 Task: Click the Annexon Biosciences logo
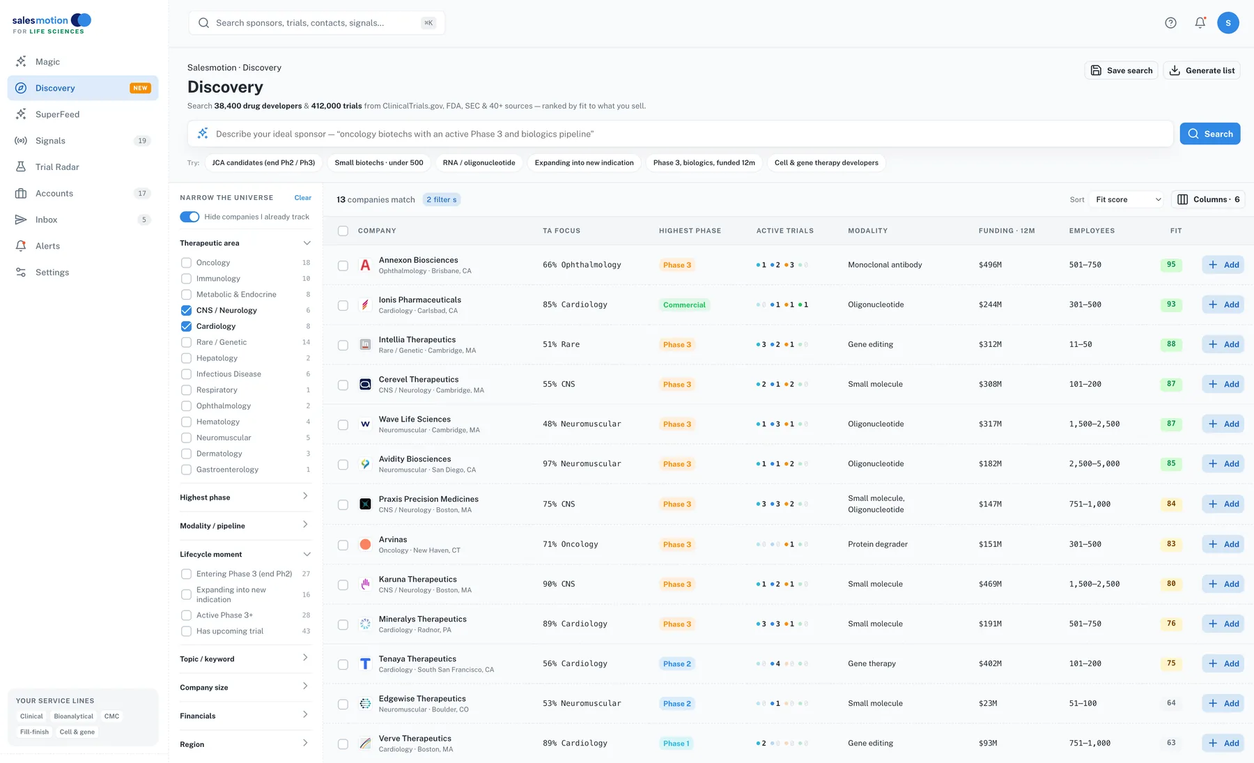click(365, 265)
